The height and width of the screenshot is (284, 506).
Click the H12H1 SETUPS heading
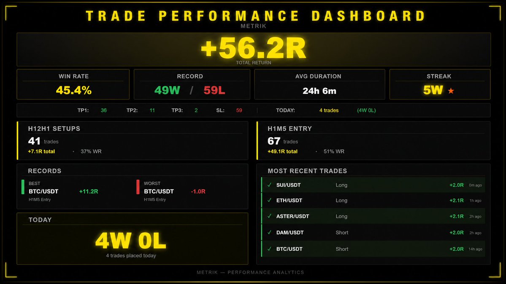pyautogui.click(x=54, y=129)
